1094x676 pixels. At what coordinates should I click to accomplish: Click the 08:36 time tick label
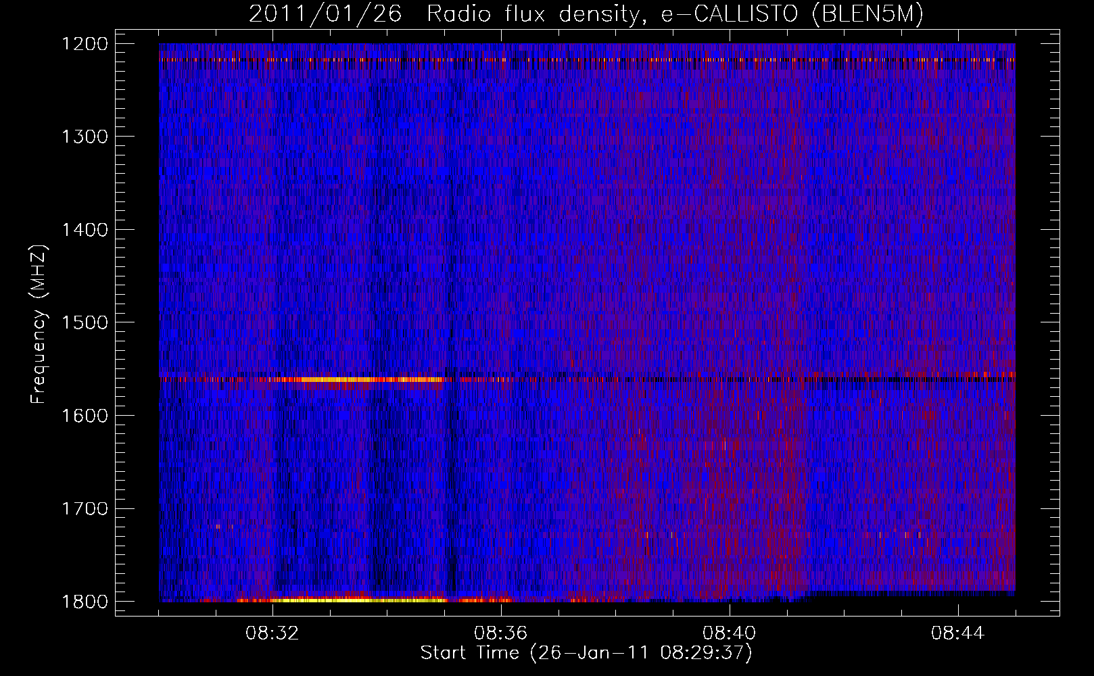501,633
